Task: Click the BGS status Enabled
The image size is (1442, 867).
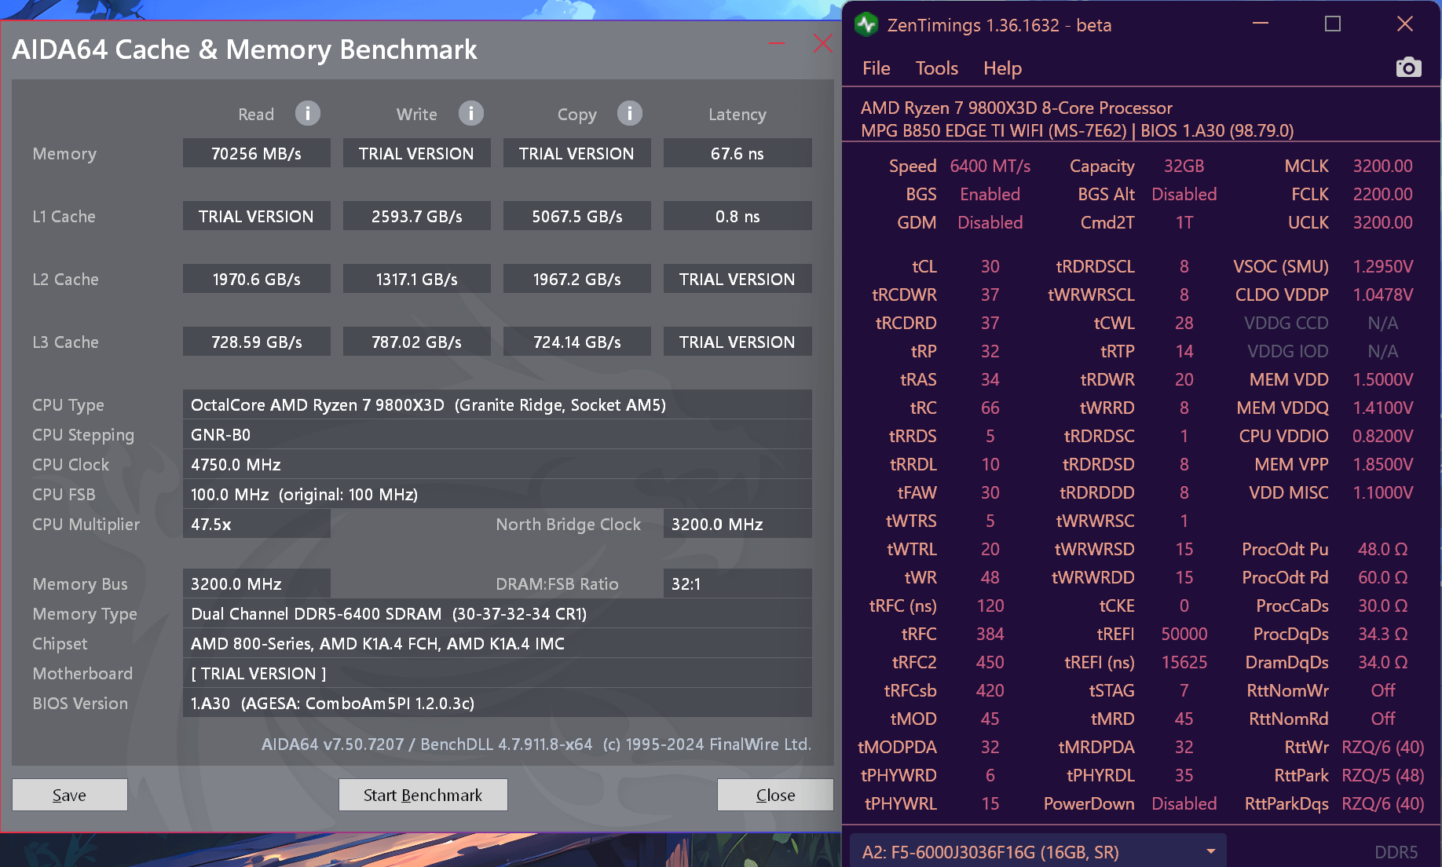Action: click(x=990, y=194)
